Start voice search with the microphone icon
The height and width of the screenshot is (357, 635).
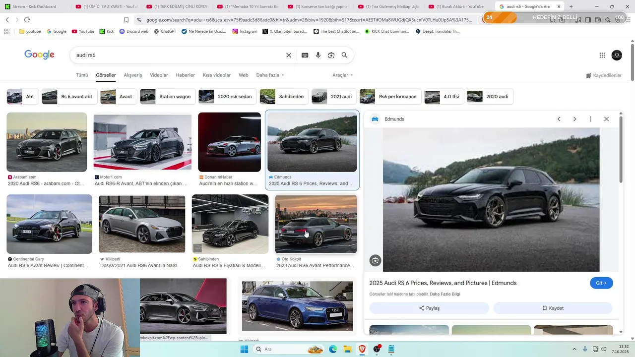pos(318,55)
